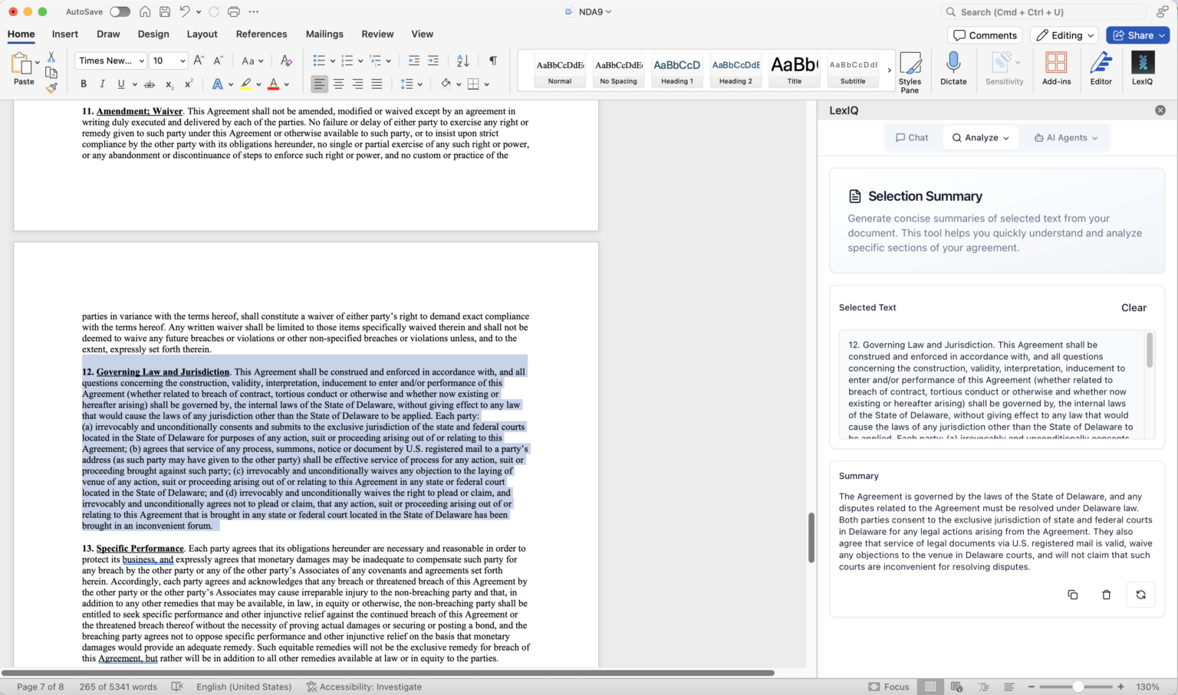Screen dimensions: 1178x695
Task: Open the Styles Pane icon
Action: click(910, 70)
